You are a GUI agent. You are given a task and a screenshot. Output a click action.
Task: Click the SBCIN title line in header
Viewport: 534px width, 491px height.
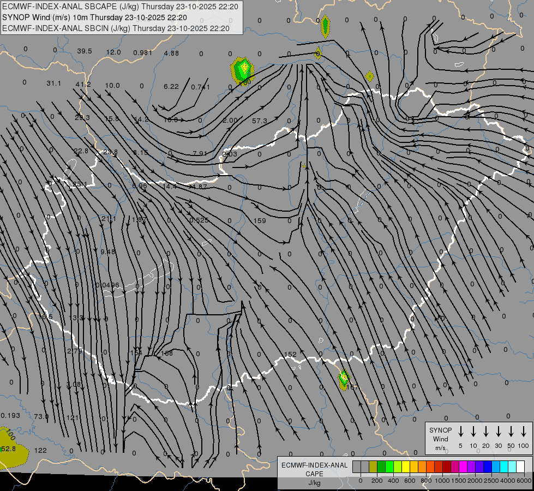point(116,28)
